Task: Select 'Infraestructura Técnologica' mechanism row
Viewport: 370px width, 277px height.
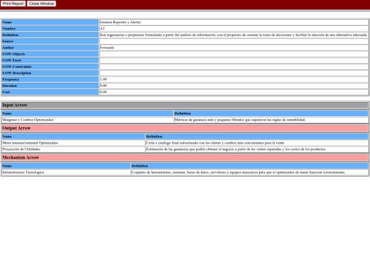Action: click(x=66, y=172)
